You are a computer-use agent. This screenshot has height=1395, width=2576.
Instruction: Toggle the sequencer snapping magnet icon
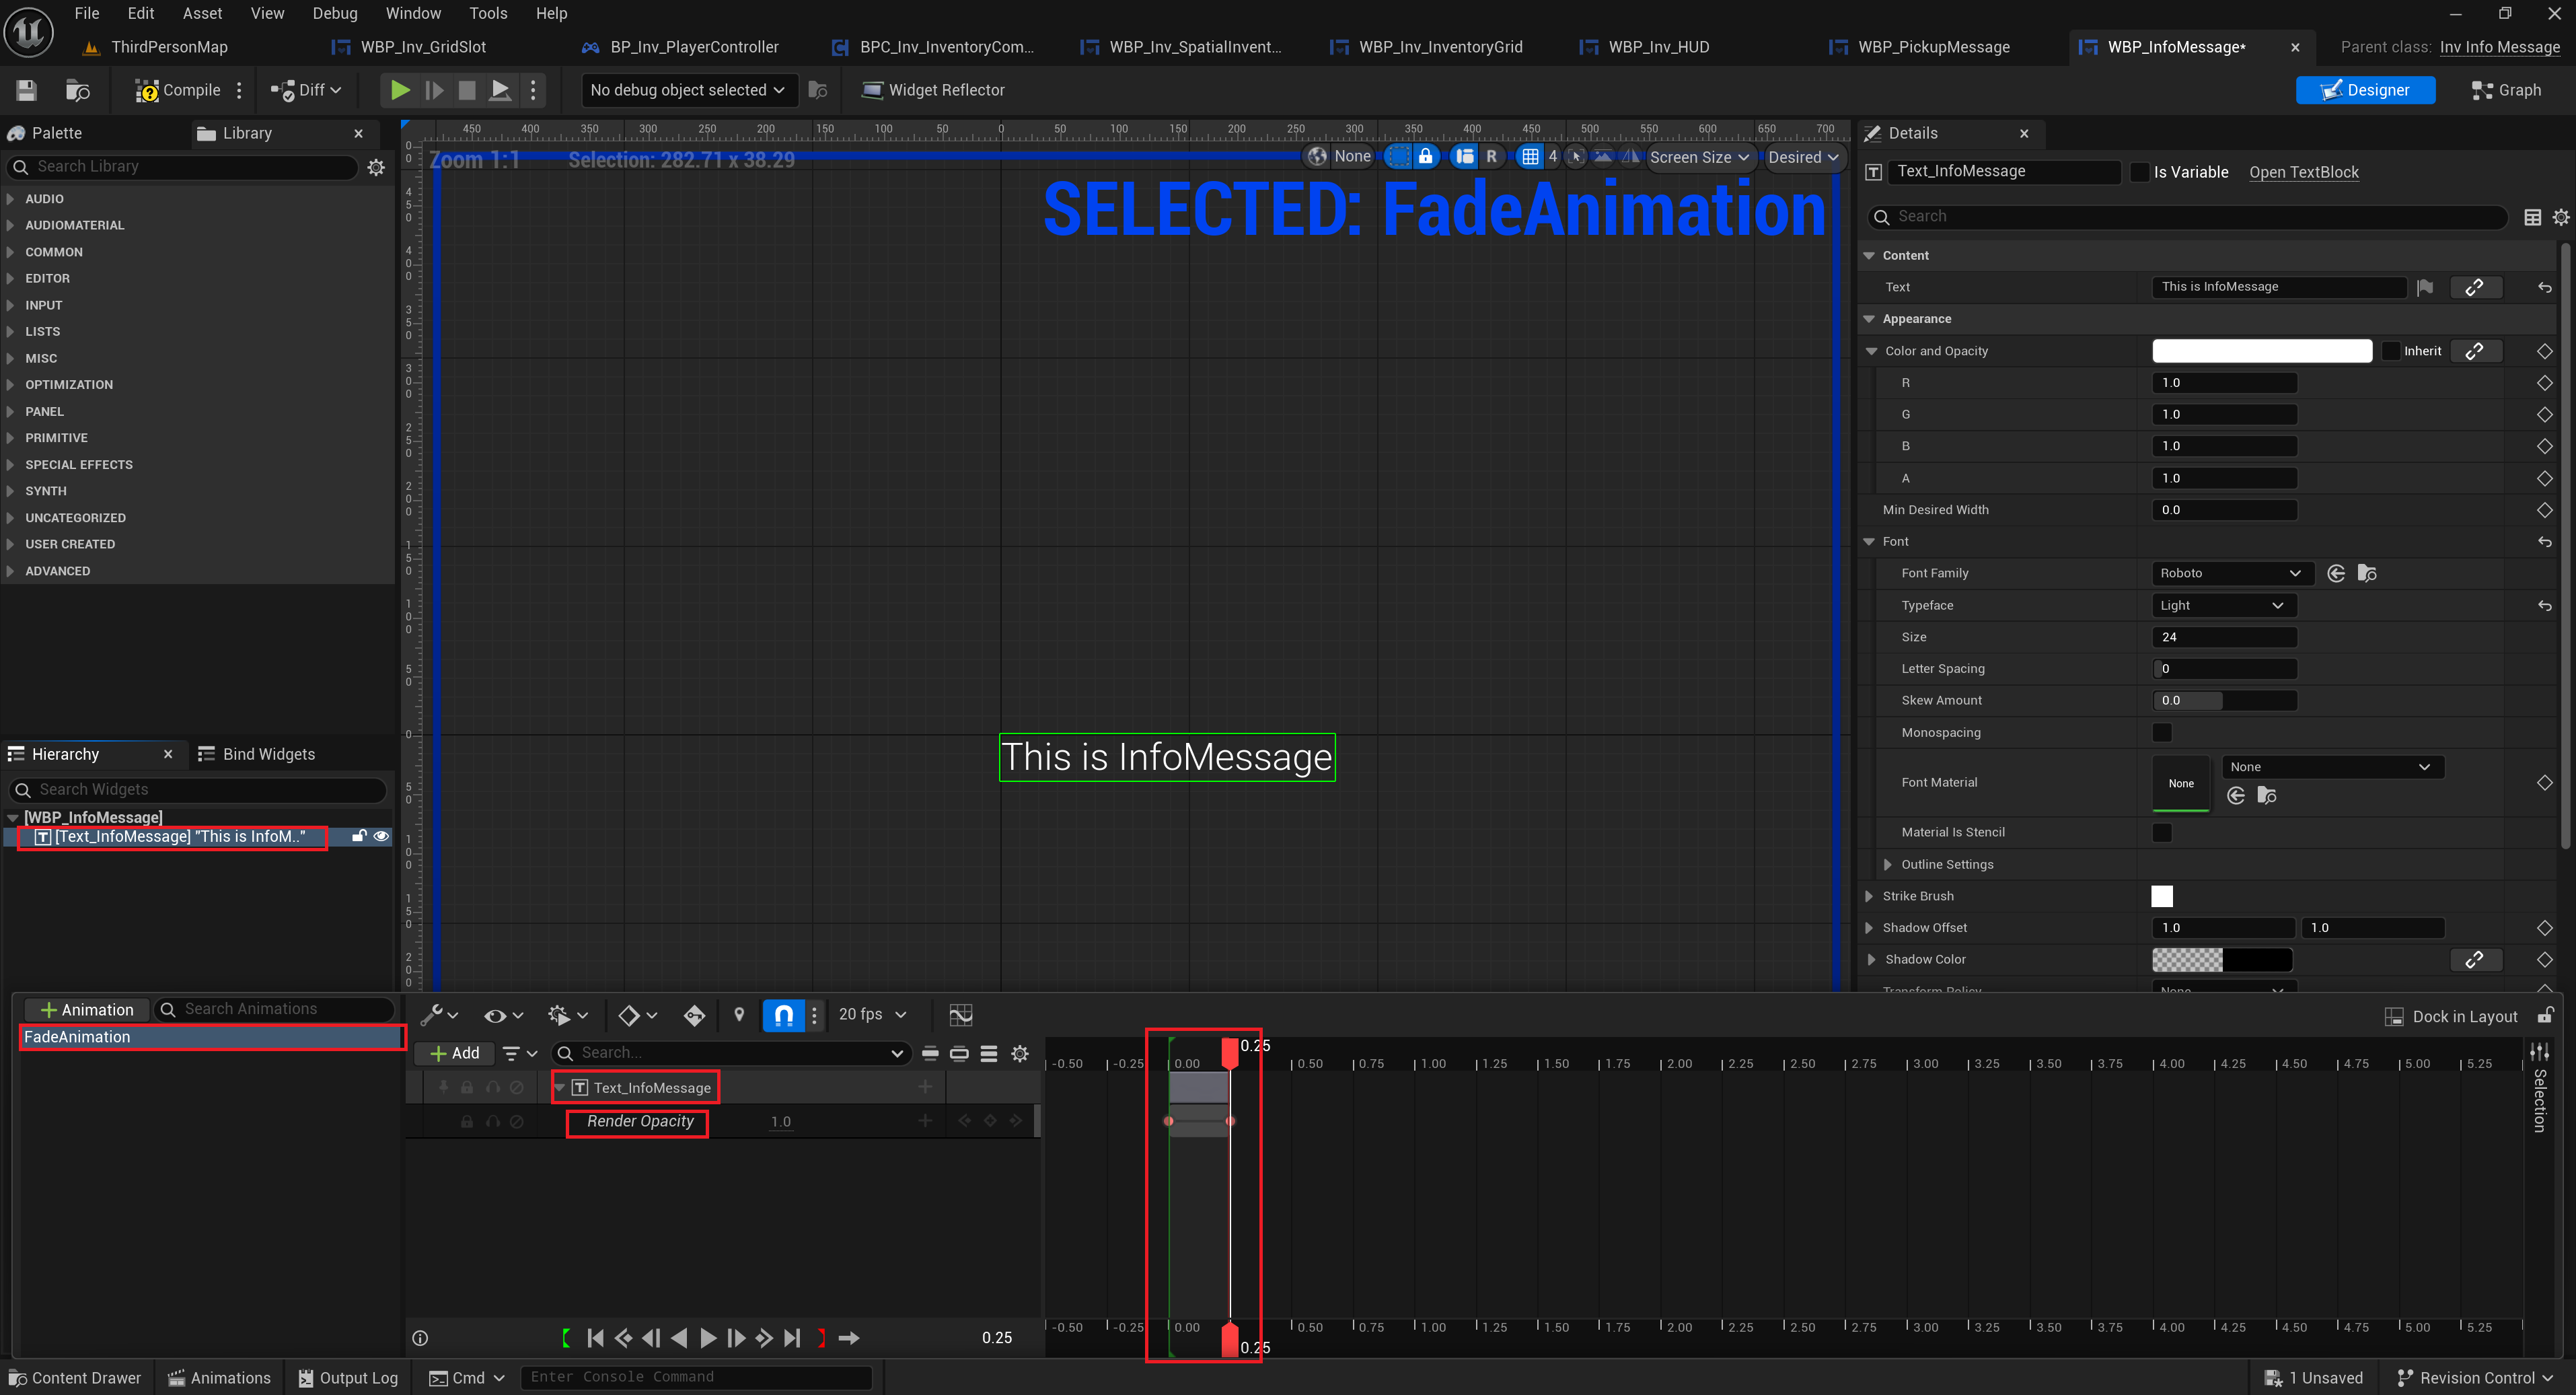pyautogui.click(x=784, y=1015)
